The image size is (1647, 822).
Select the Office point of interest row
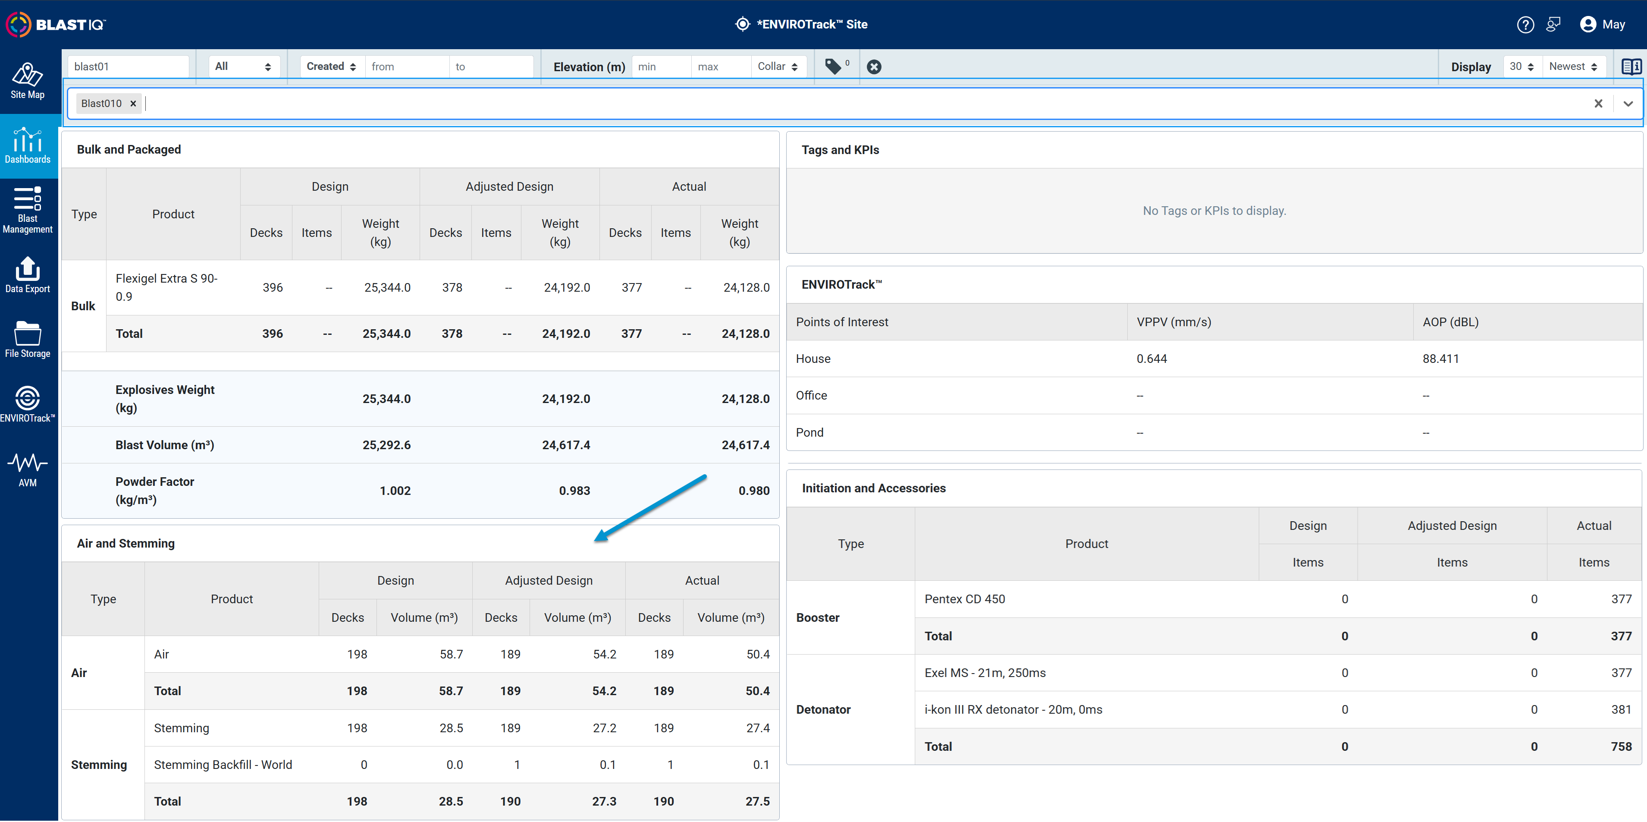[1214, 396]
